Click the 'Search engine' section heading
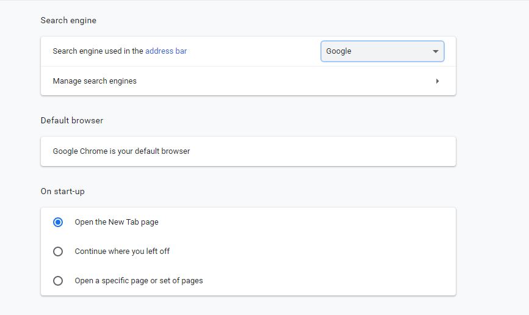529x315 pixels. pyautogui.click(x=68, y=20)
